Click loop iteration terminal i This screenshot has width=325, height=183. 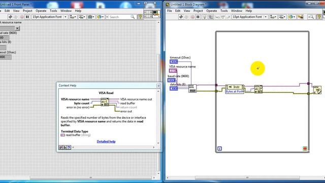coord(219,148)
